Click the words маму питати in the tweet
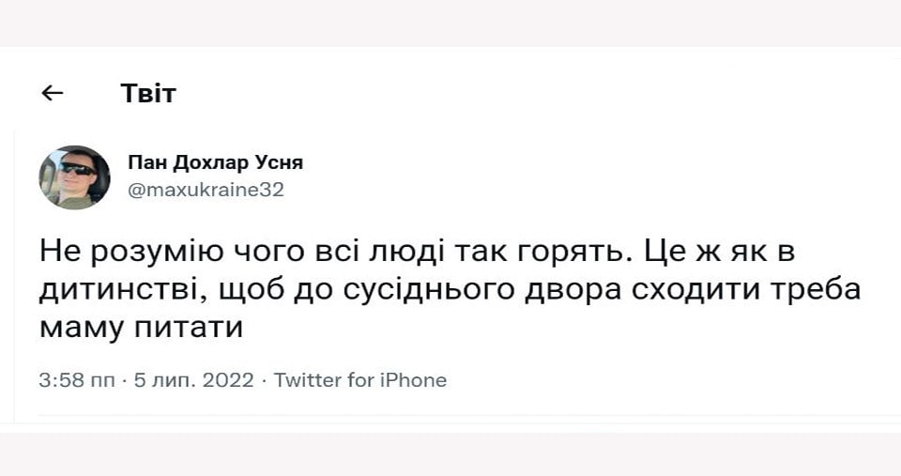This screenshot has width=901, height=476. click(x=142, y=328)
